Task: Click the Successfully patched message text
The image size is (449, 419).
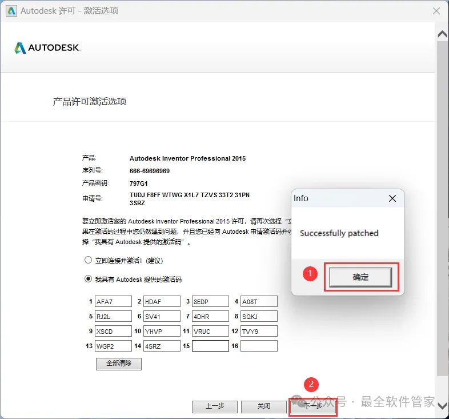Action: pyautogui.click(x=339, y=233)
